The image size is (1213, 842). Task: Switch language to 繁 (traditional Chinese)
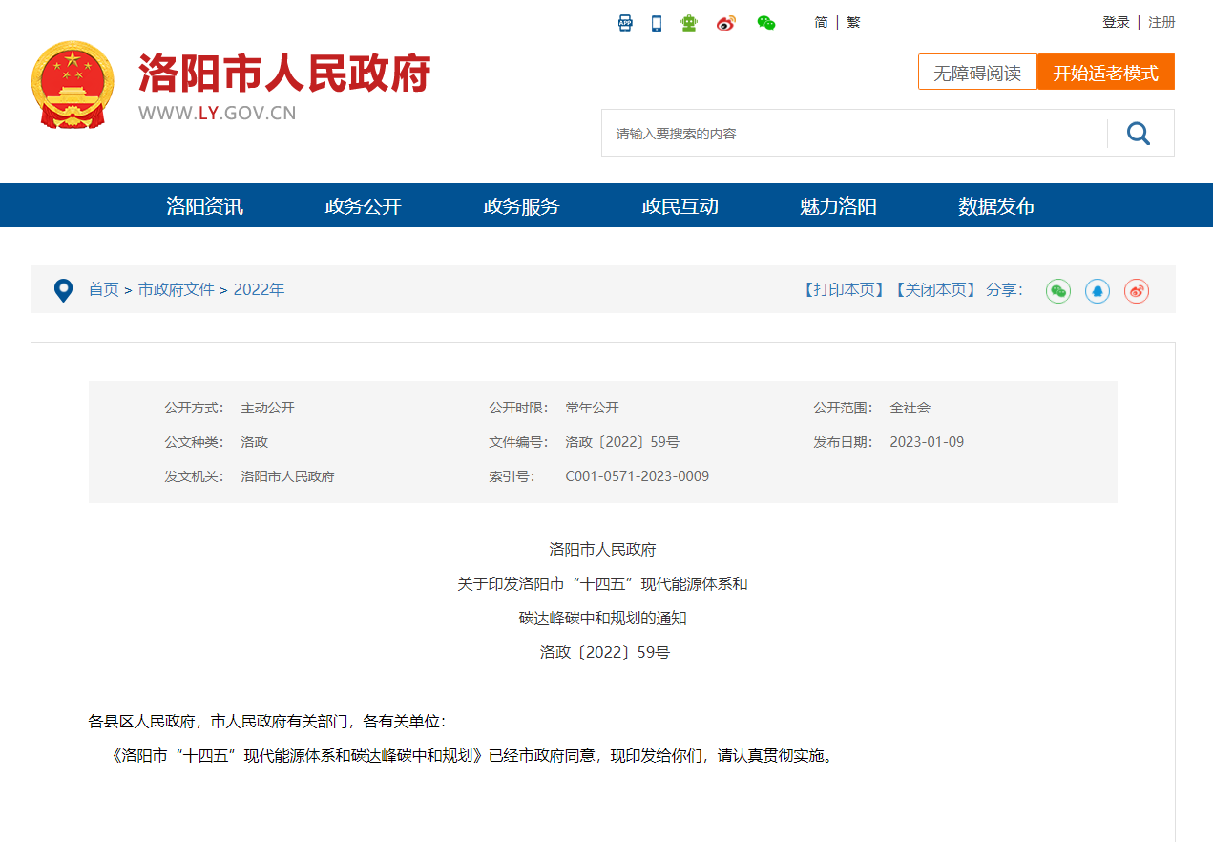851,22
